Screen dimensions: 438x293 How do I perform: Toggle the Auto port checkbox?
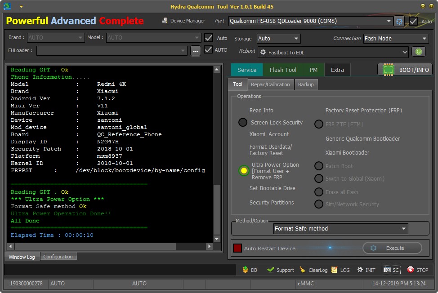point(413,21)
